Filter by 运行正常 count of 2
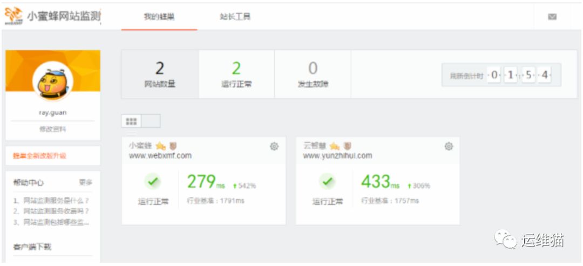The height and width of the screenshot is (266, 583). pos(236,74)
